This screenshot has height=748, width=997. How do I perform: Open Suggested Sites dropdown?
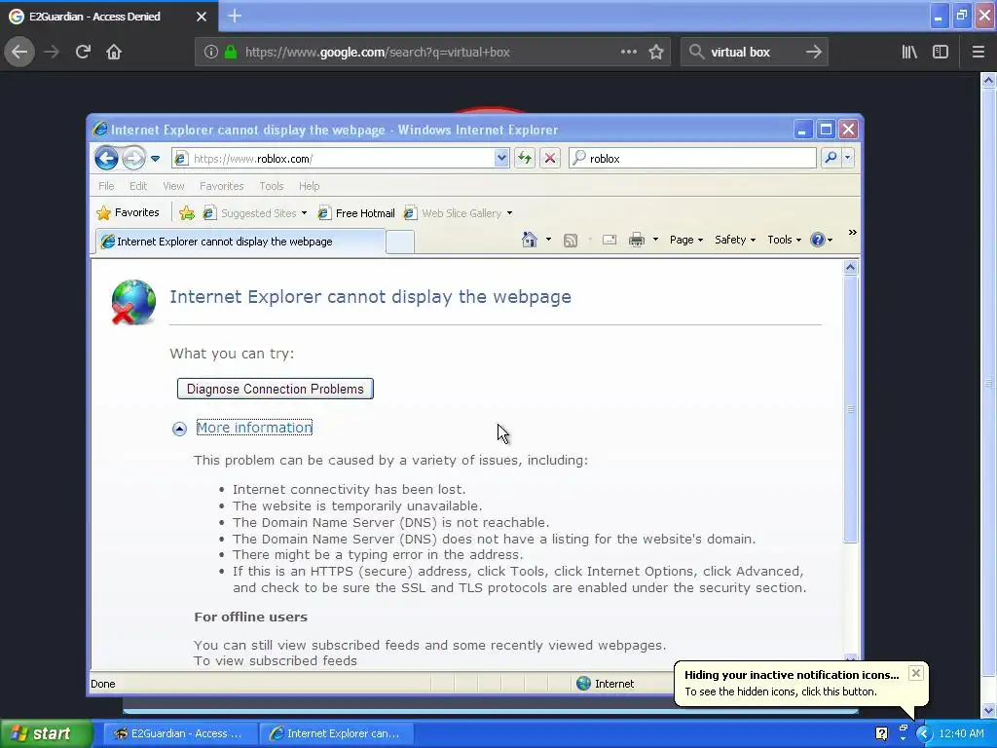[x=255, y=213]
